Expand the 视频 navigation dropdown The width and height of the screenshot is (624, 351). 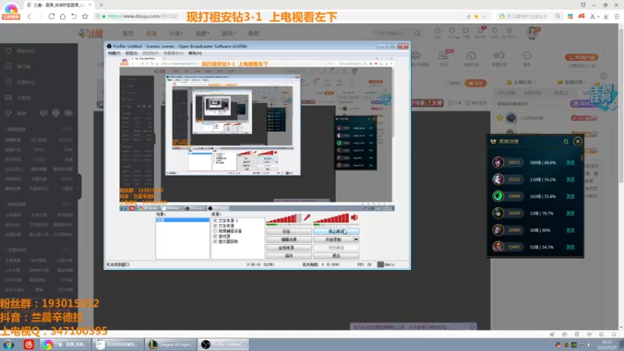click(202, 34)
